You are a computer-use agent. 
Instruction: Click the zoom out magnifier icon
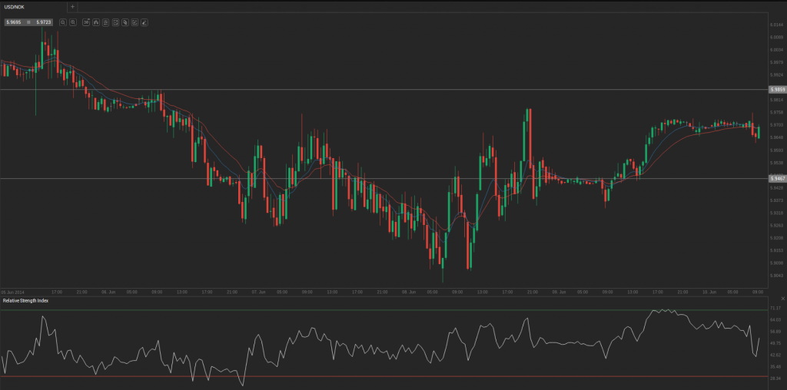point(63,22)
